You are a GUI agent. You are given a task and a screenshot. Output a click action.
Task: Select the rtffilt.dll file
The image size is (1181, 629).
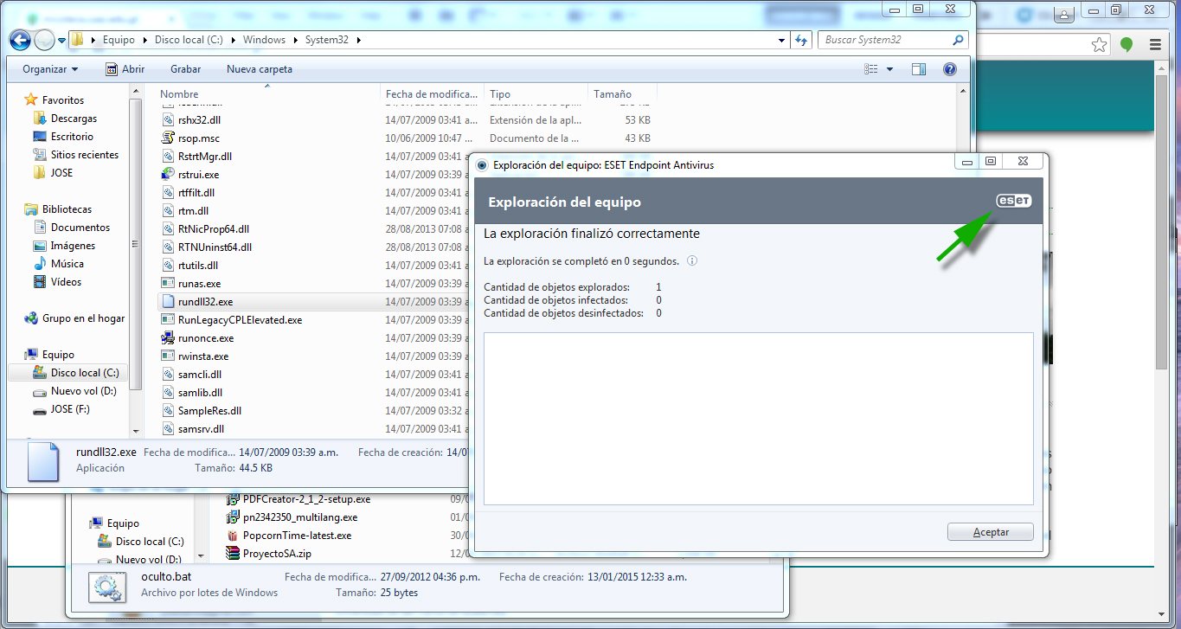[x=196, y=193]
